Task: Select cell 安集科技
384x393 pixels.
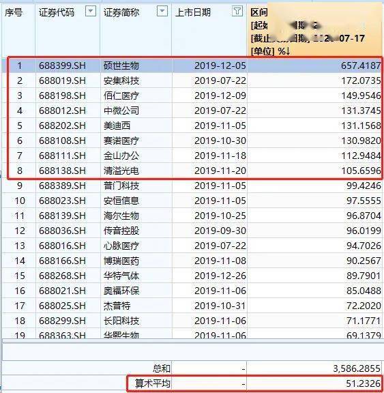Action: pos(121,81)
